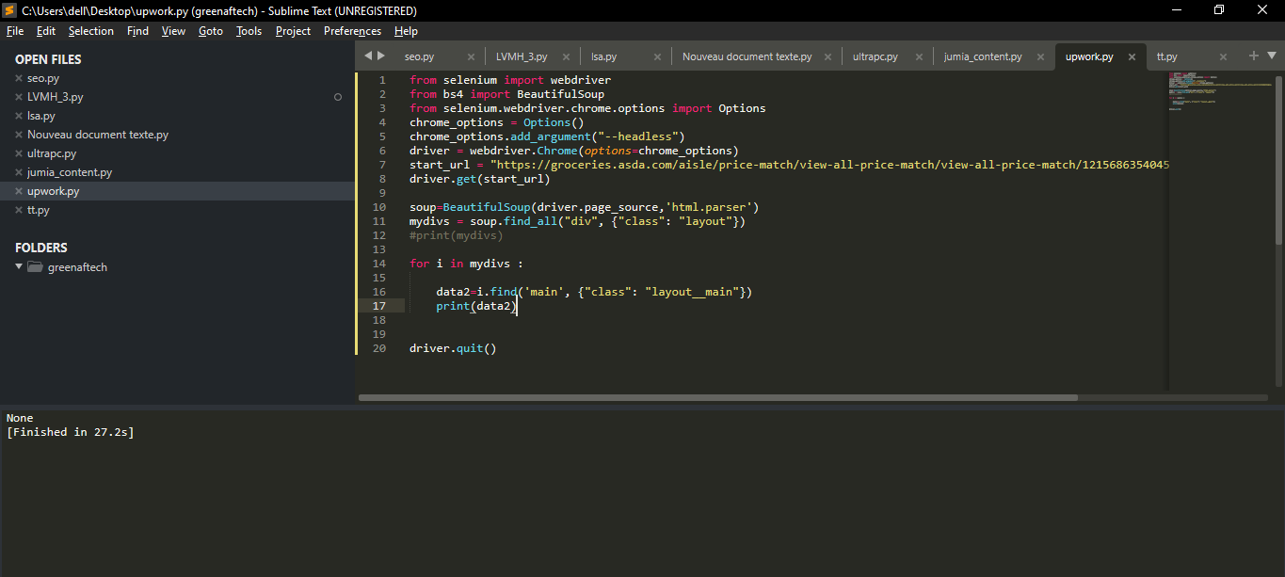1285x577 pixels.
Task: Close ultrapc.py in the sidebar open files
Action: [19, 153]
